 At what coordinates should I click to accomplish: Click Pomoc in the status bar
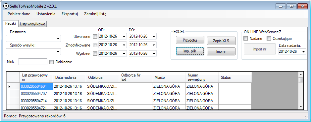click(x=10, y=116)
